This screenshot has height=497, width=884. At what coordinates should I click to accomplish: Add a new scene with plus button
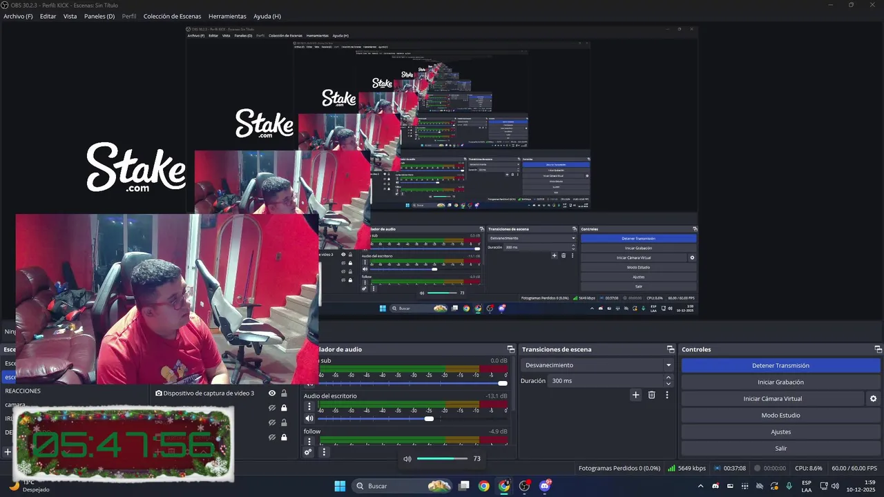(8, 452)
